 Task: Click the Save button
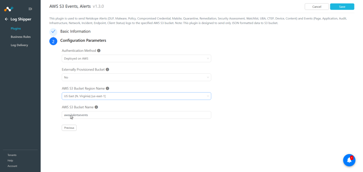pyautogui.click(x=342, y=7)
